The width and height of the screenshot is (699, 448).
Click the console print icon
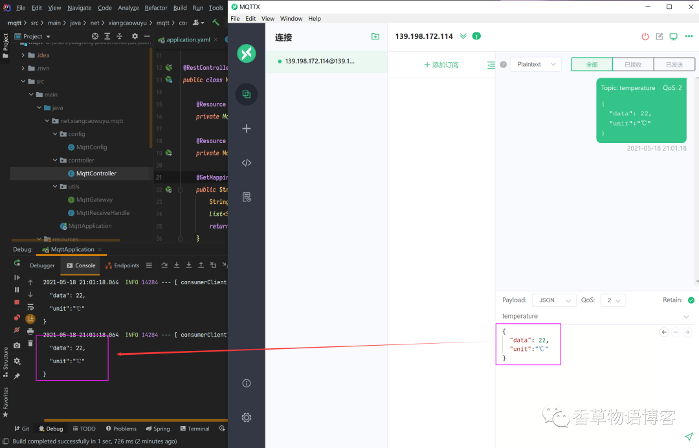tap(30, 331)
